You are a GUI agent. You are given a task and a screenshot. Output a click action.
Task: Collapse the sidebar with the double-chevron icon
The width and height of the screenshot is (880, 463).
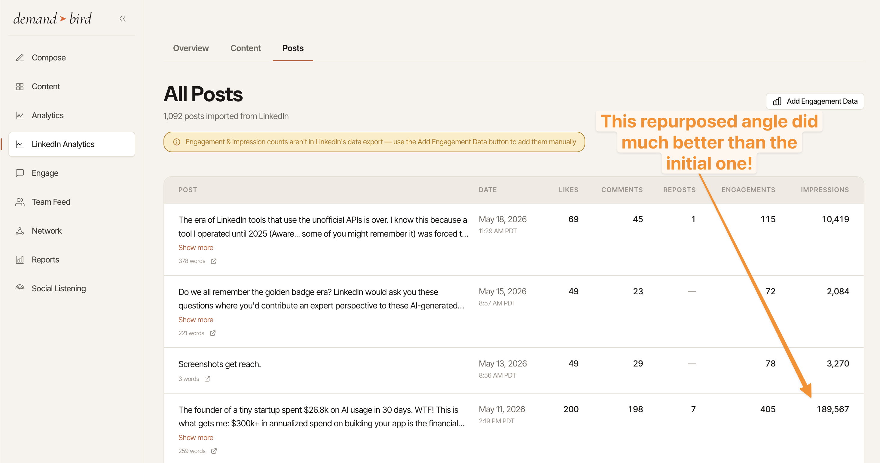(x=123, y=18)
